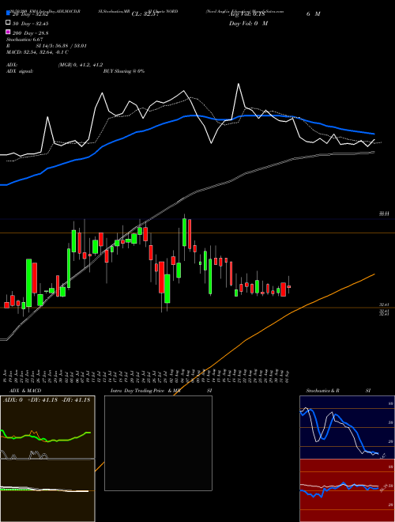Click the MunafaSutra.com site label at top
The height and width of the screenshot is (522, 395).
pos(269,11)
